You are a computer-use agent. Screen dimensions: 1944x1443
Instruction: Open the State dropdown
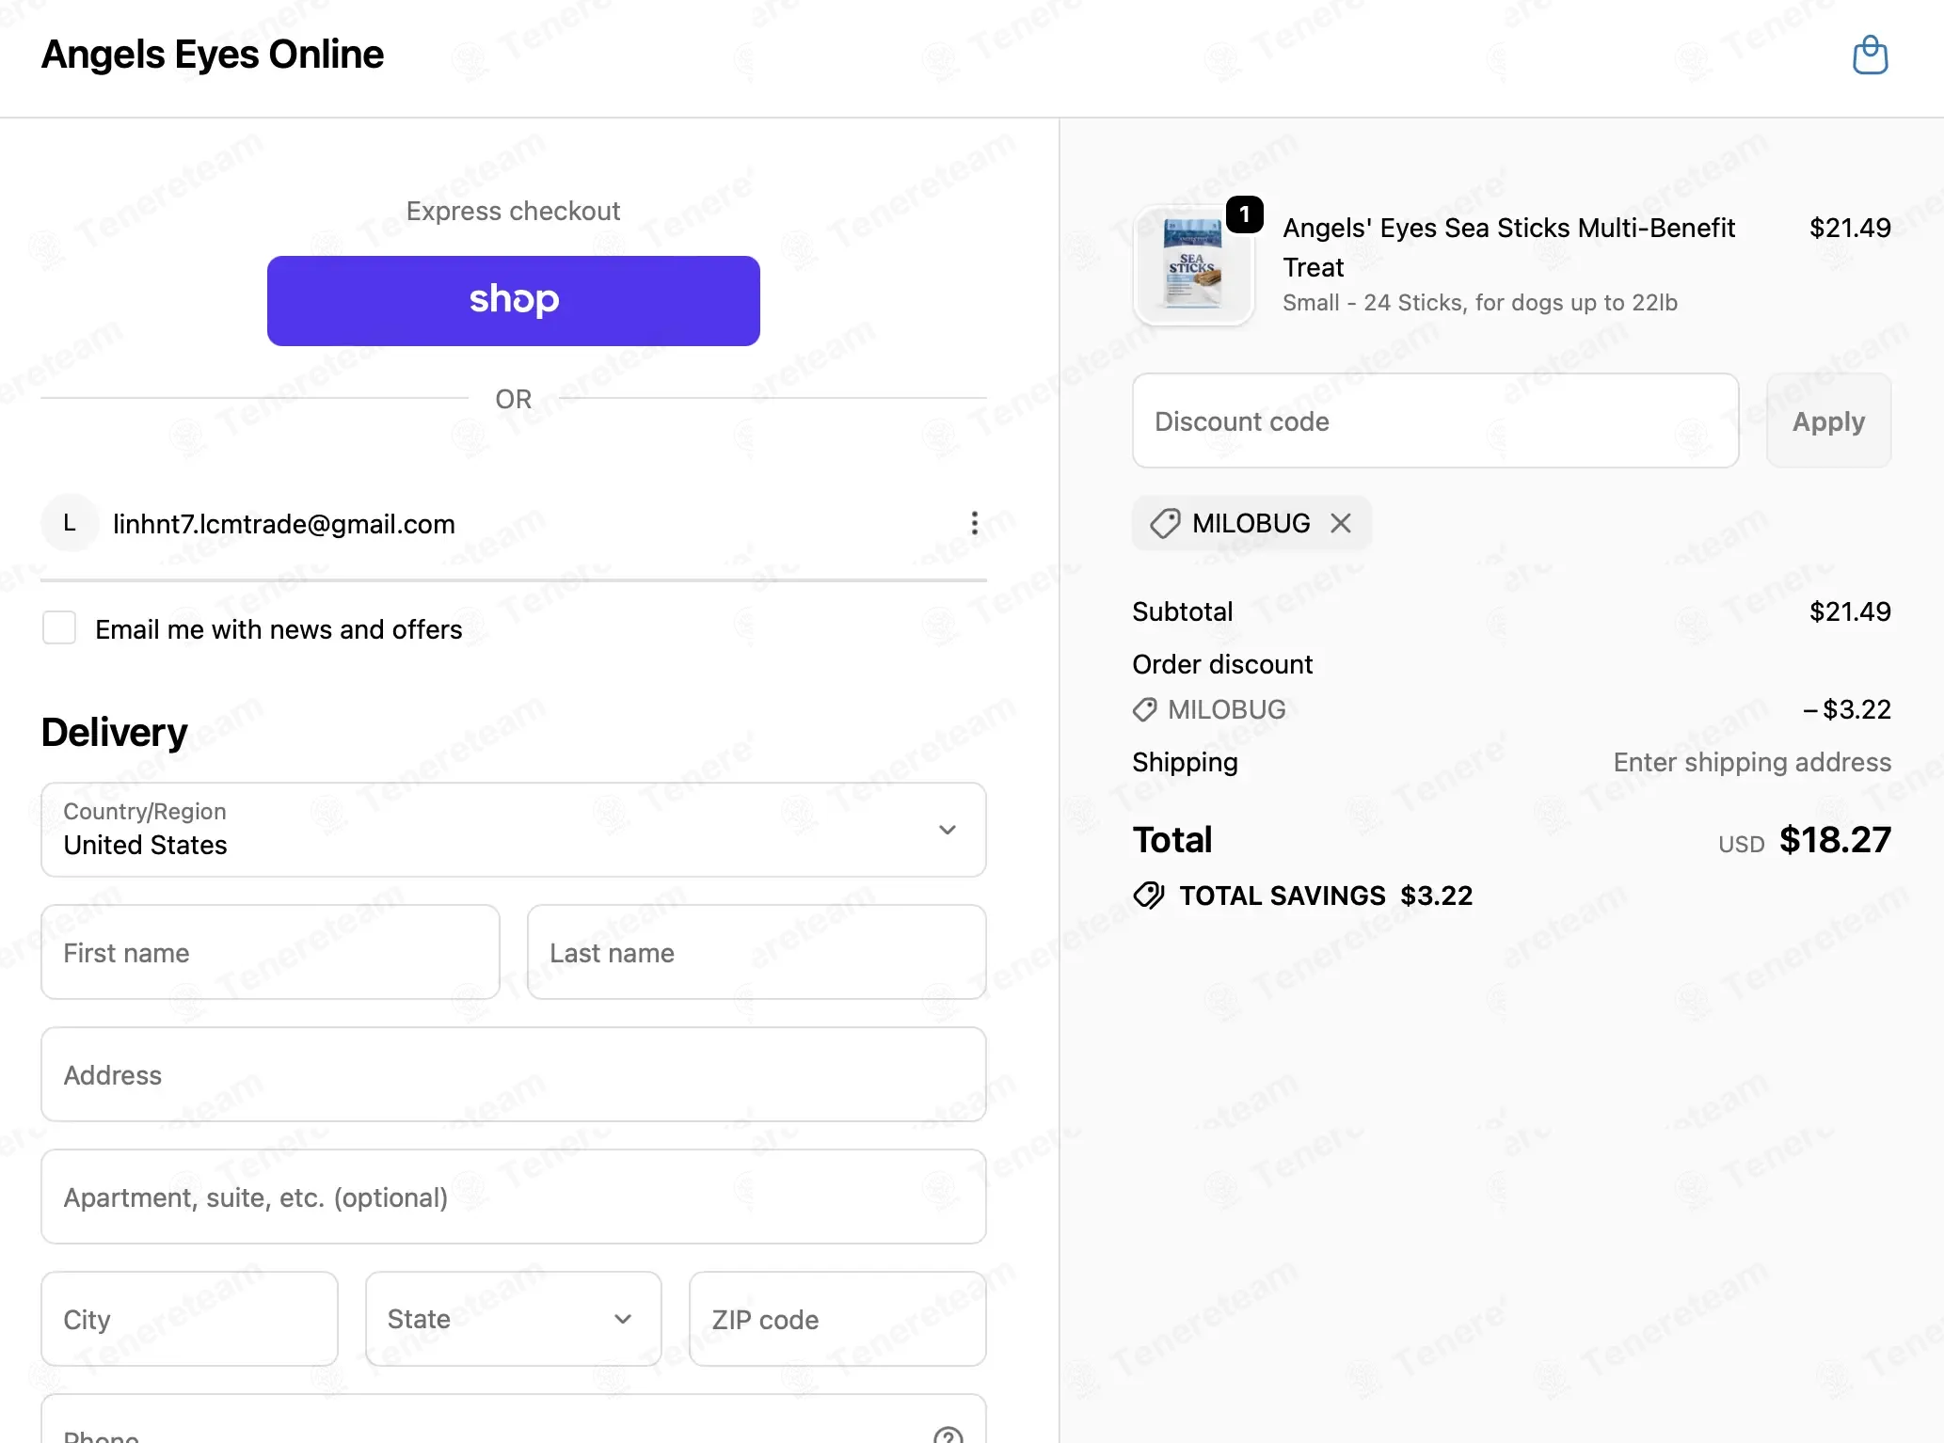pos(513,1319)
